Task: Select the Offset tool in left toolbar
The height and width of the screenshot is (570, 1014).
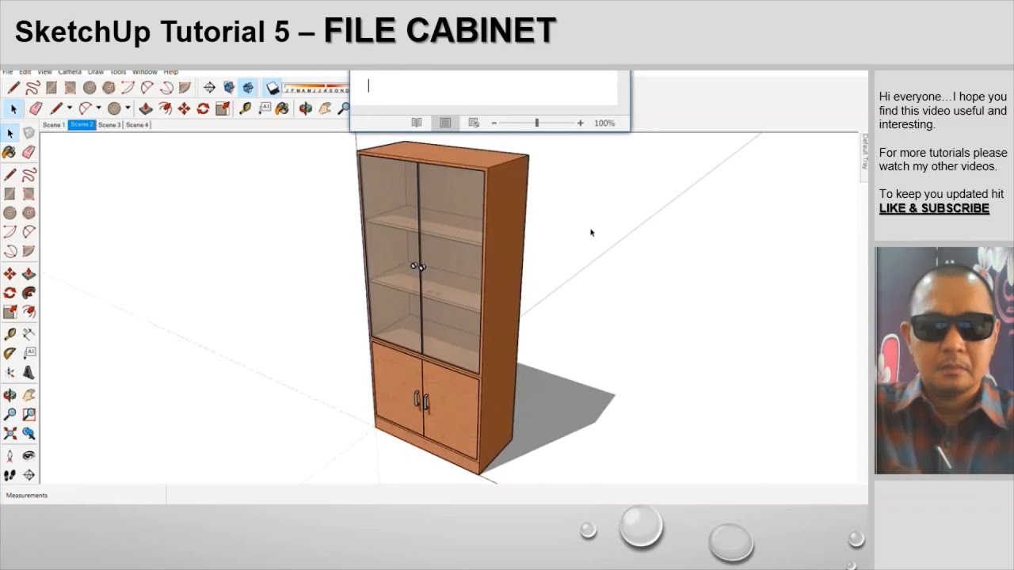Action: click(29, 312)
